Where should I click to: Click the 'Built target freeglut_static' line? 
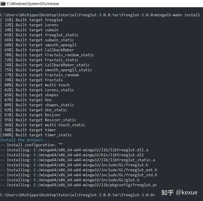[39, 35]
